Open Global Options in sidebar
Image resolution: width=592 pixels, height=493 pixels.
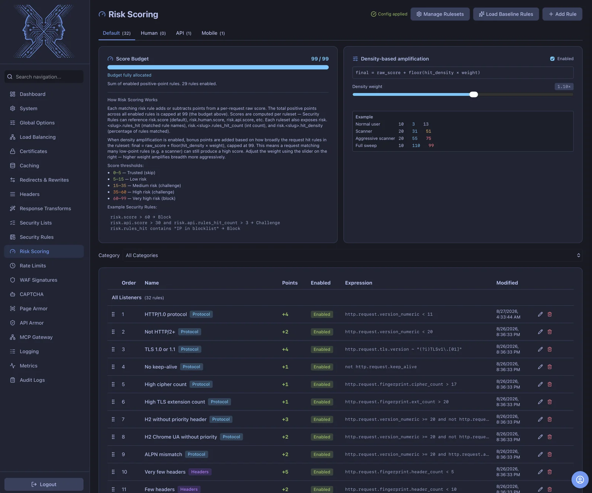[x=44, y=123]
